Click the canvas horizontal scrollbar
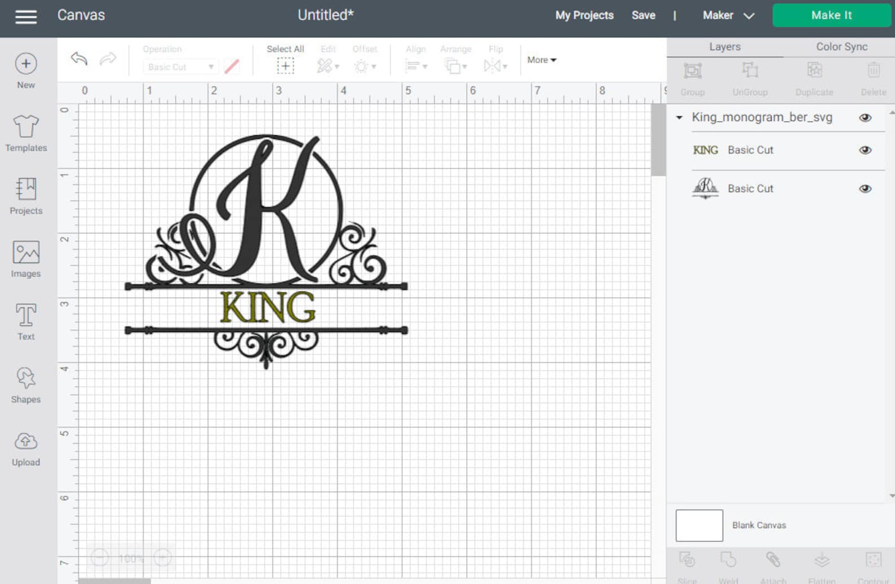Image resolution: width=895 pixels, height=584 pixels. point(114,581)
